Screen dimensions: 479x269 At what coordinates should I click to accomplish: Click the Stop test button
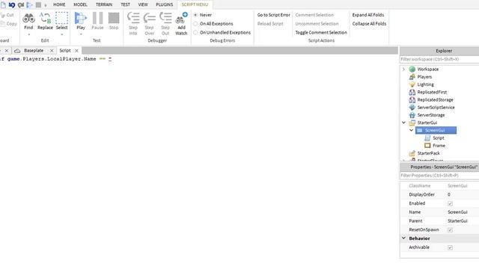pyautogui.click(x=114, y=21)
